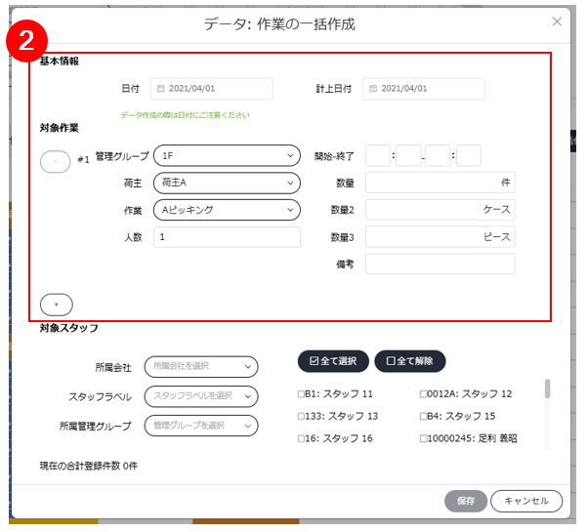Screen dimensions: 587x532
Task: Open the 所属管理グループ dropdown
Action: [201, 426]
